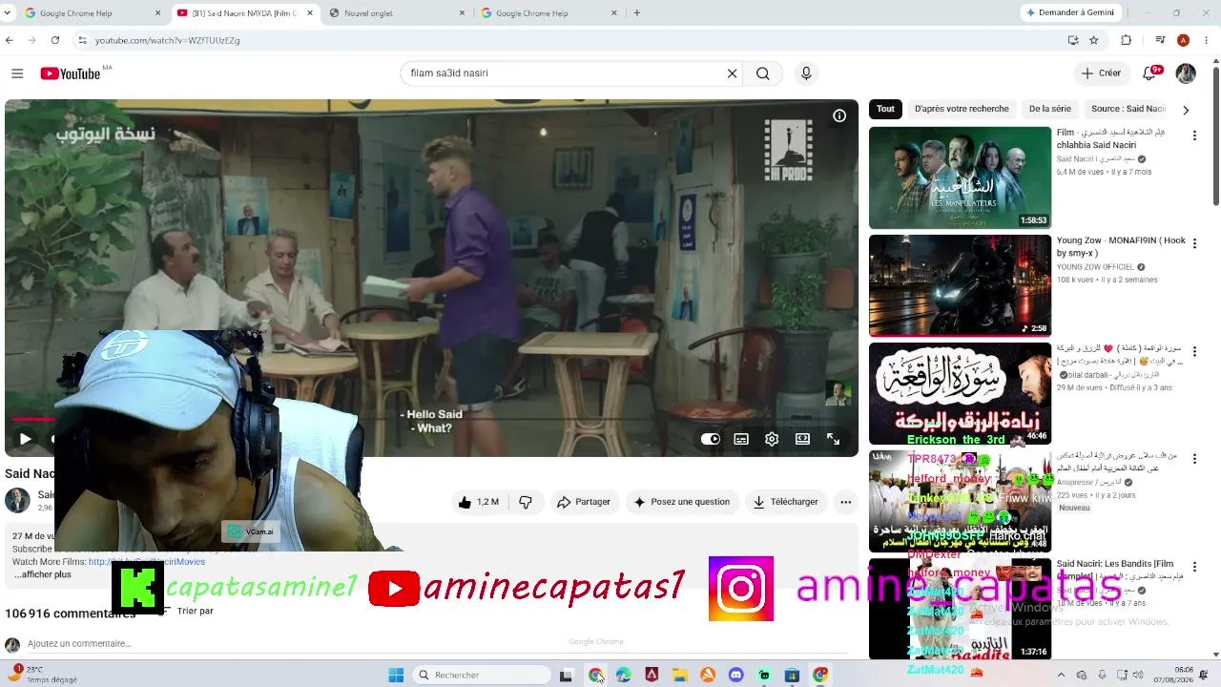Image resolution: width=1221 pixels, height=687 pixels.
Task: Open the chlahbia Said Naciri film thumbnail
Action: tap(960, 177)
